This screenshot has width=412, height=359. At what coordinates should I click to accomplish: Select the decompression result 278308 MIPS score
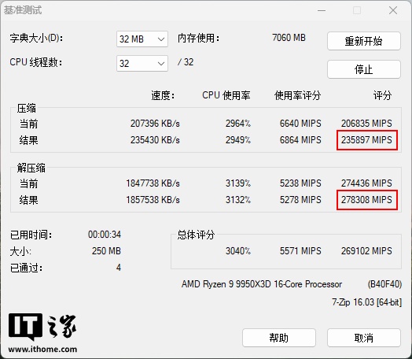pyautogui.click(x=367, y=200)
